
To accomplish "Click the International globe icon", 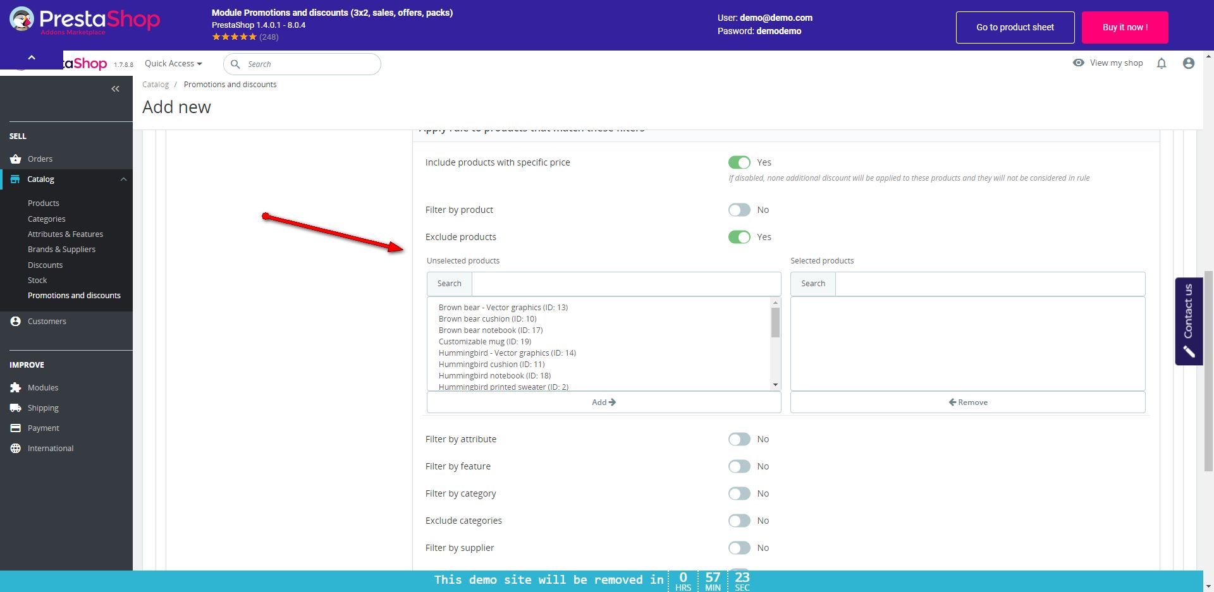I will (16, 449).
